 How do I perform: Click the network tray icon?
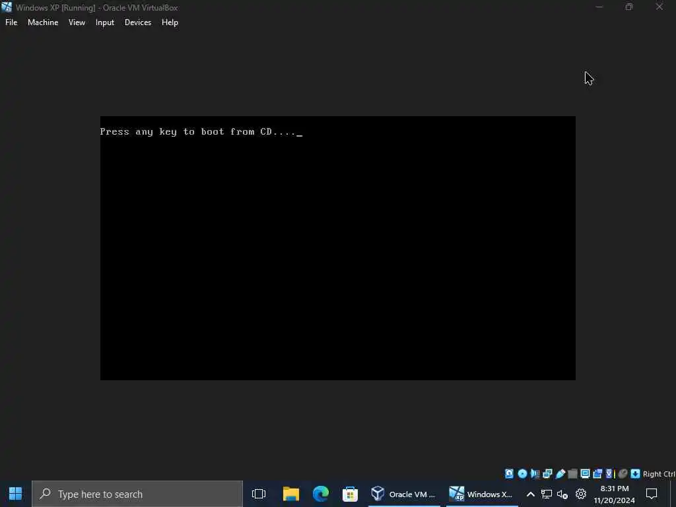pos(547,494)
